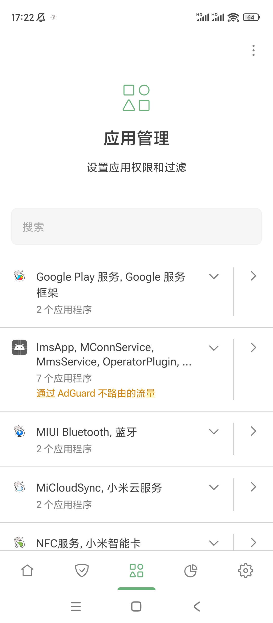Tap the MIUI Bluetooth app icon
Image resolution: width=273 pixels, height=623 pixels.
[x=19, y=431]
